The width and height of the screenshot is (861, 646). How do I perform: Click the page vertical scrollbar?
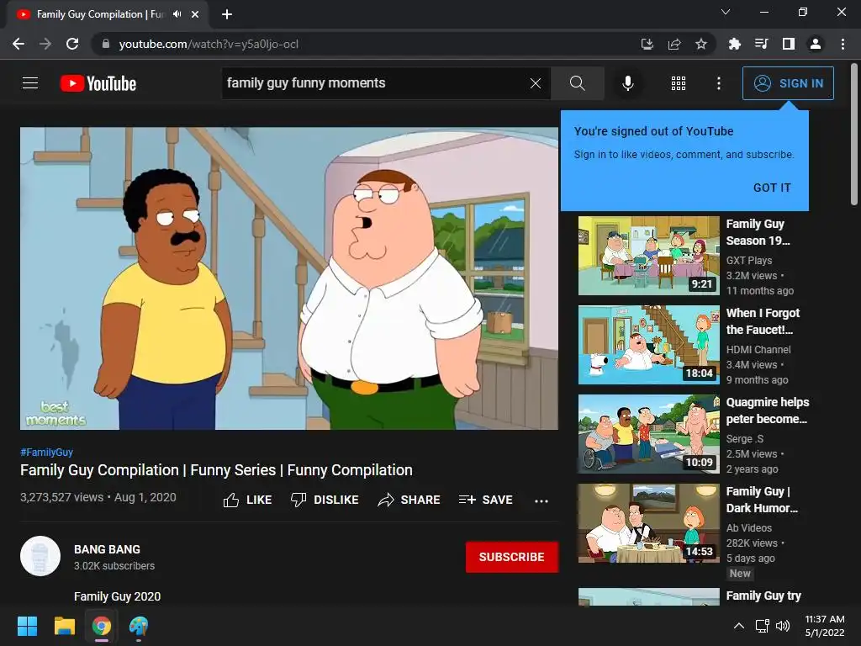tap(854, 135)
